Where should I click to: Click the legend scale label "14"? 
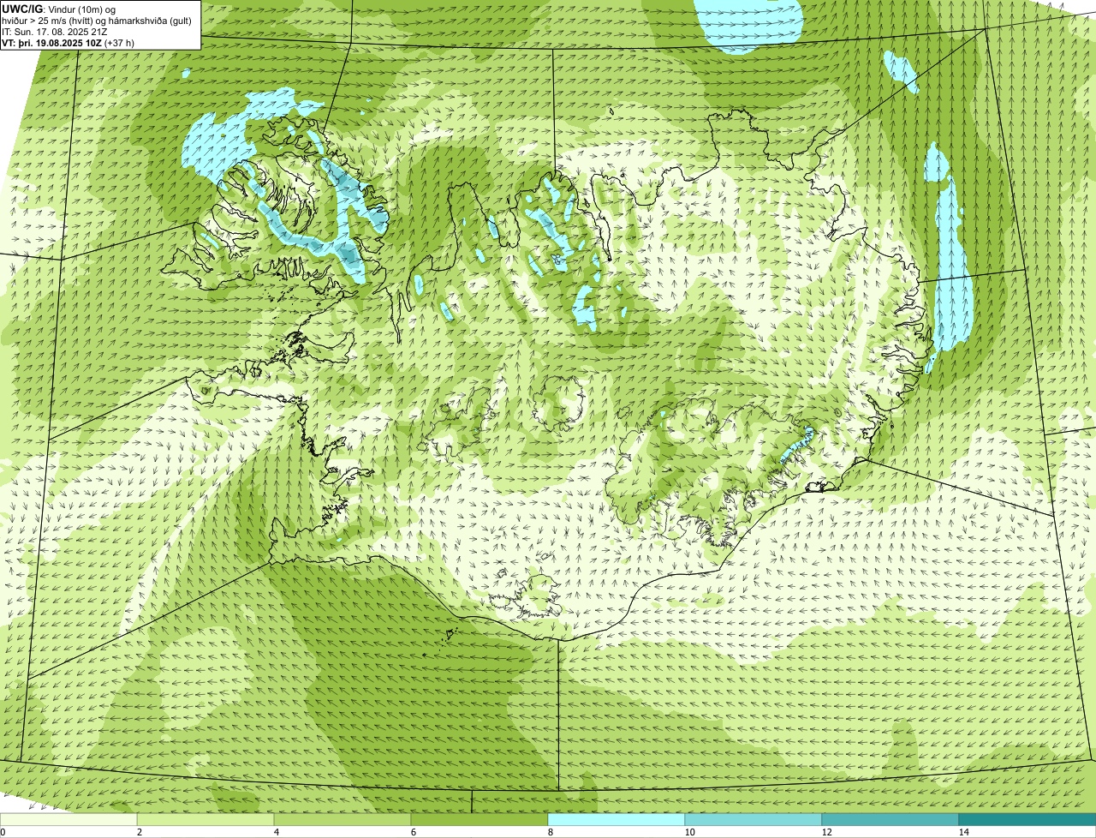pyautogui.click(x=963, y=832)
